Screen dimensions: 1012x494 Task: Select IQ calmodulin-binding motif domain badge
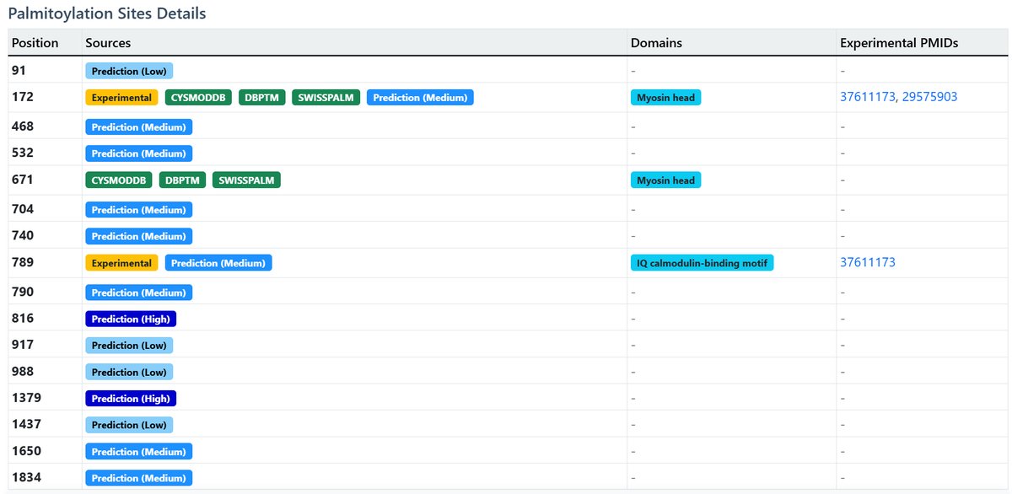702,263
